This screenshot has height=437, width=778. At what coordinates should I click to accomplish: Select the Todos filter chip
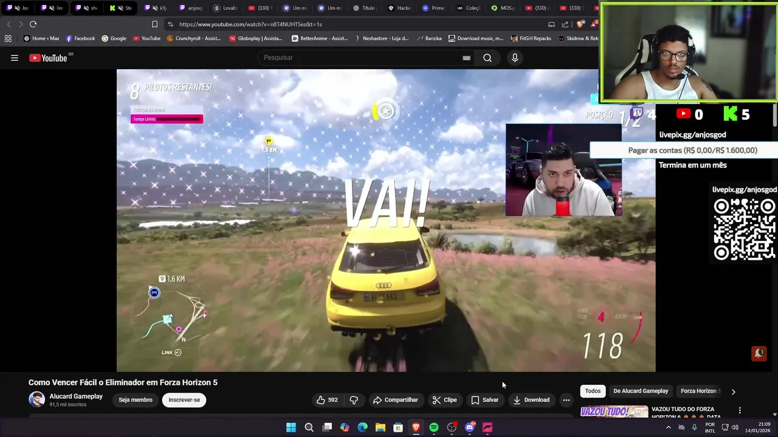click(593, 391)
